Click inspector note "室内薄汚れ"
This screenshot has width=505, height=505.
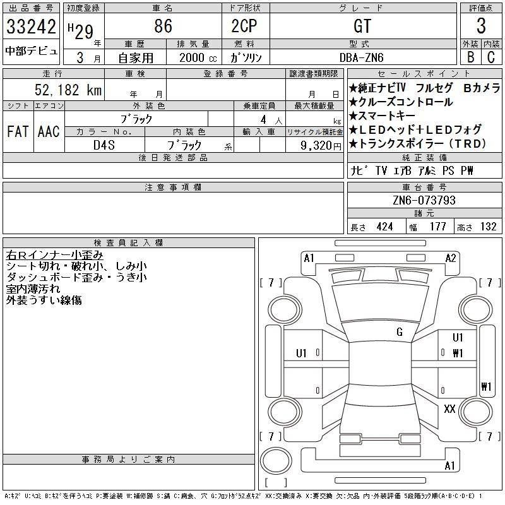(33, 289)
